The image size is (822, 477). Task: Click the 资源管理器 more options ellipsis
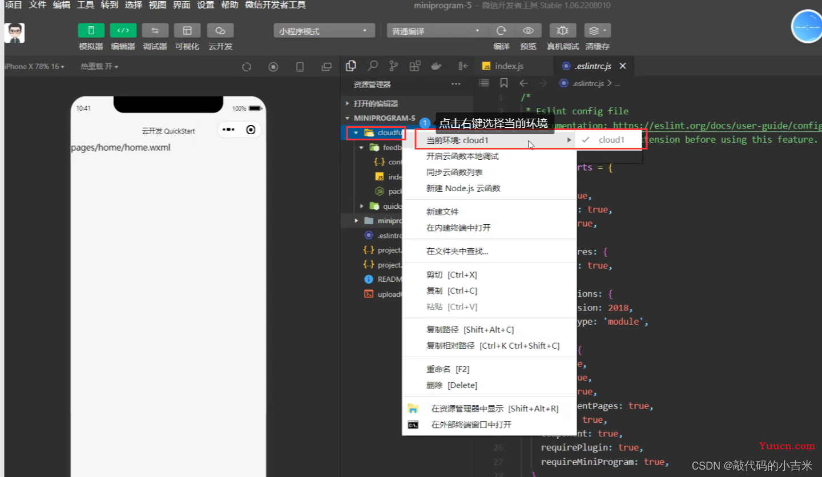tap(456, 84)
